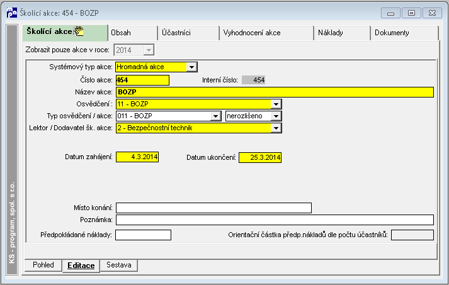449x285 pixels.
Task: Select the Dokumenty tab
Action: pos(404,33)
